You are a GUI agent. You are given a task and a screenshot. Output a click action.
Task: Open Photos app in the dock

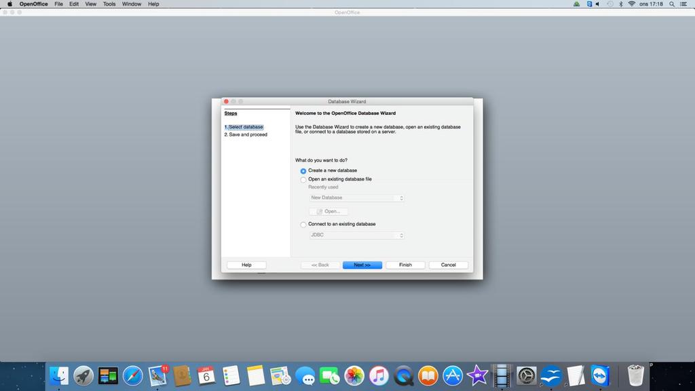[x=354, y=376]
